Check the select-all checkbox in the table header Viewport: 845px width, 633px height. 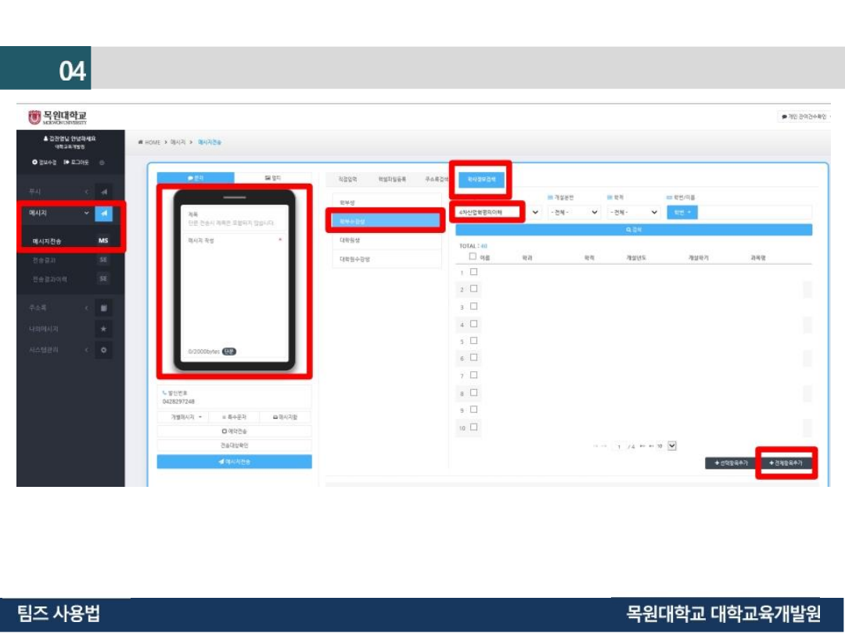(x=473, y=256)
